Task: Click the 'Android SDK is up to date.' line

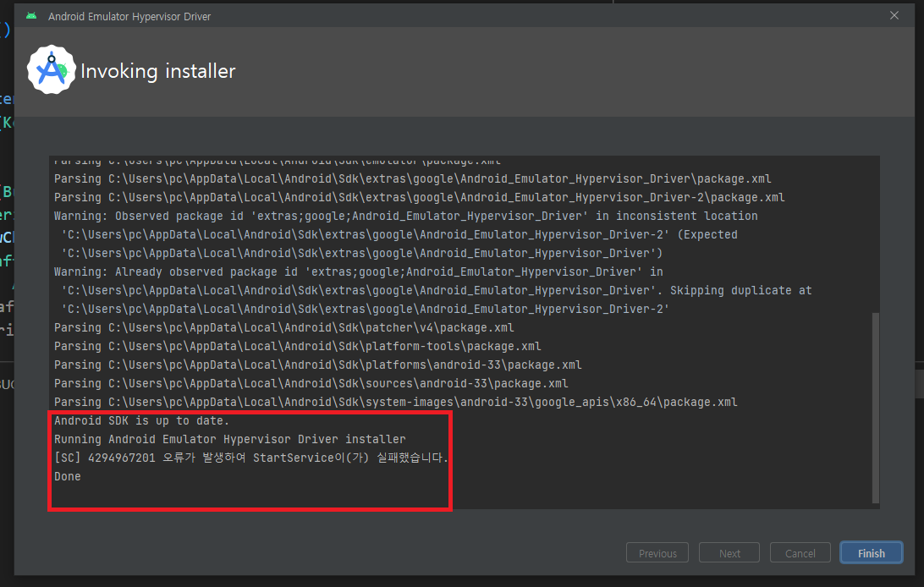Action: click(141, 420)
